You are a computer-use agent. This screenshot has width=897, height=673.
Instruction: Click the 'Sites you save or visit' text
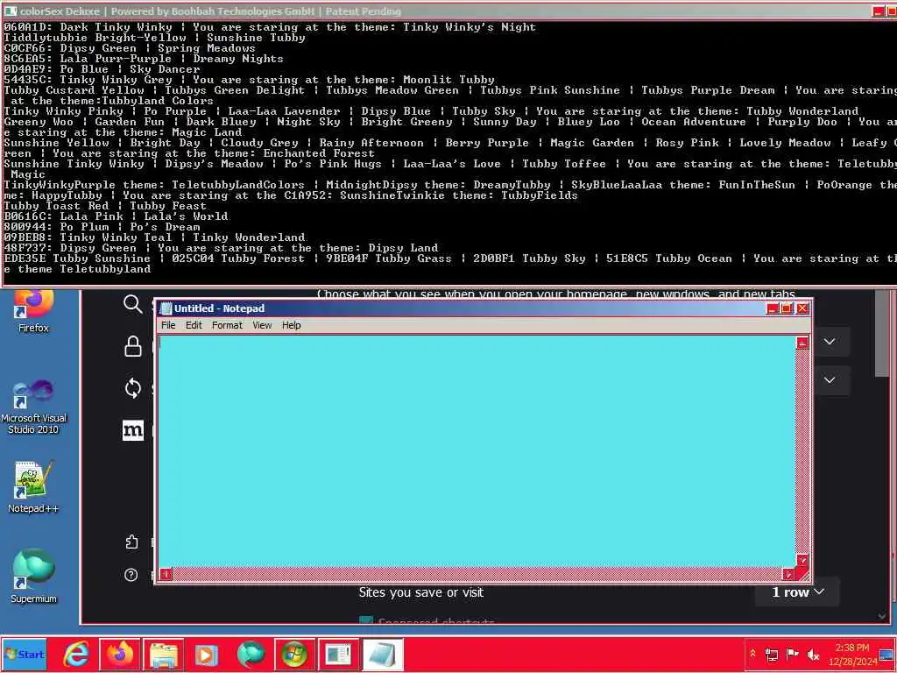point(421,592)
